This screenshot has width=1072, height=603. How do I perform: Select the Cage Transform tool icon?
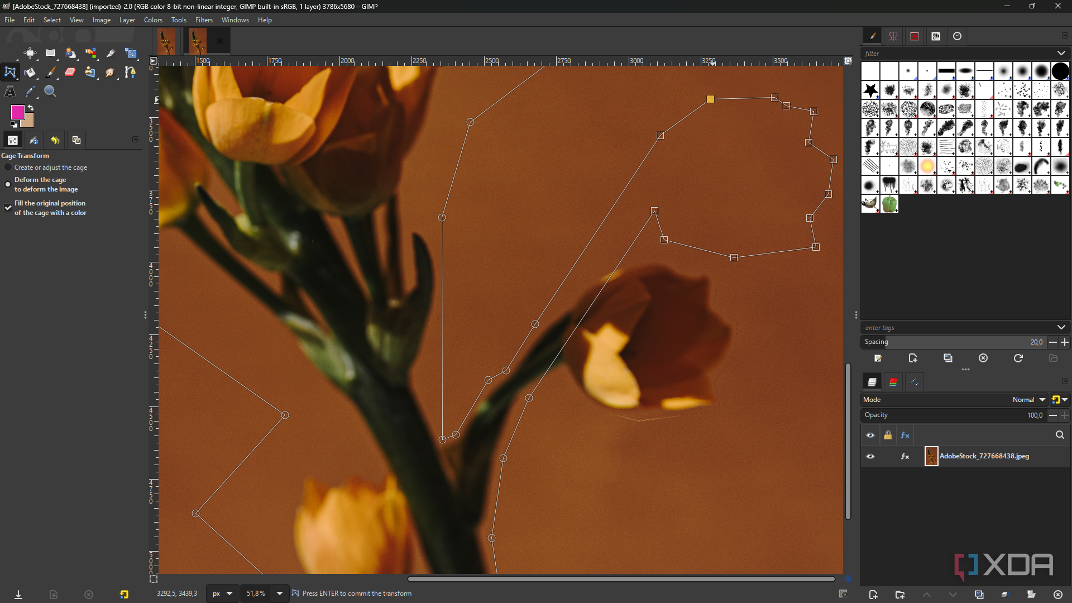point(10,72)
